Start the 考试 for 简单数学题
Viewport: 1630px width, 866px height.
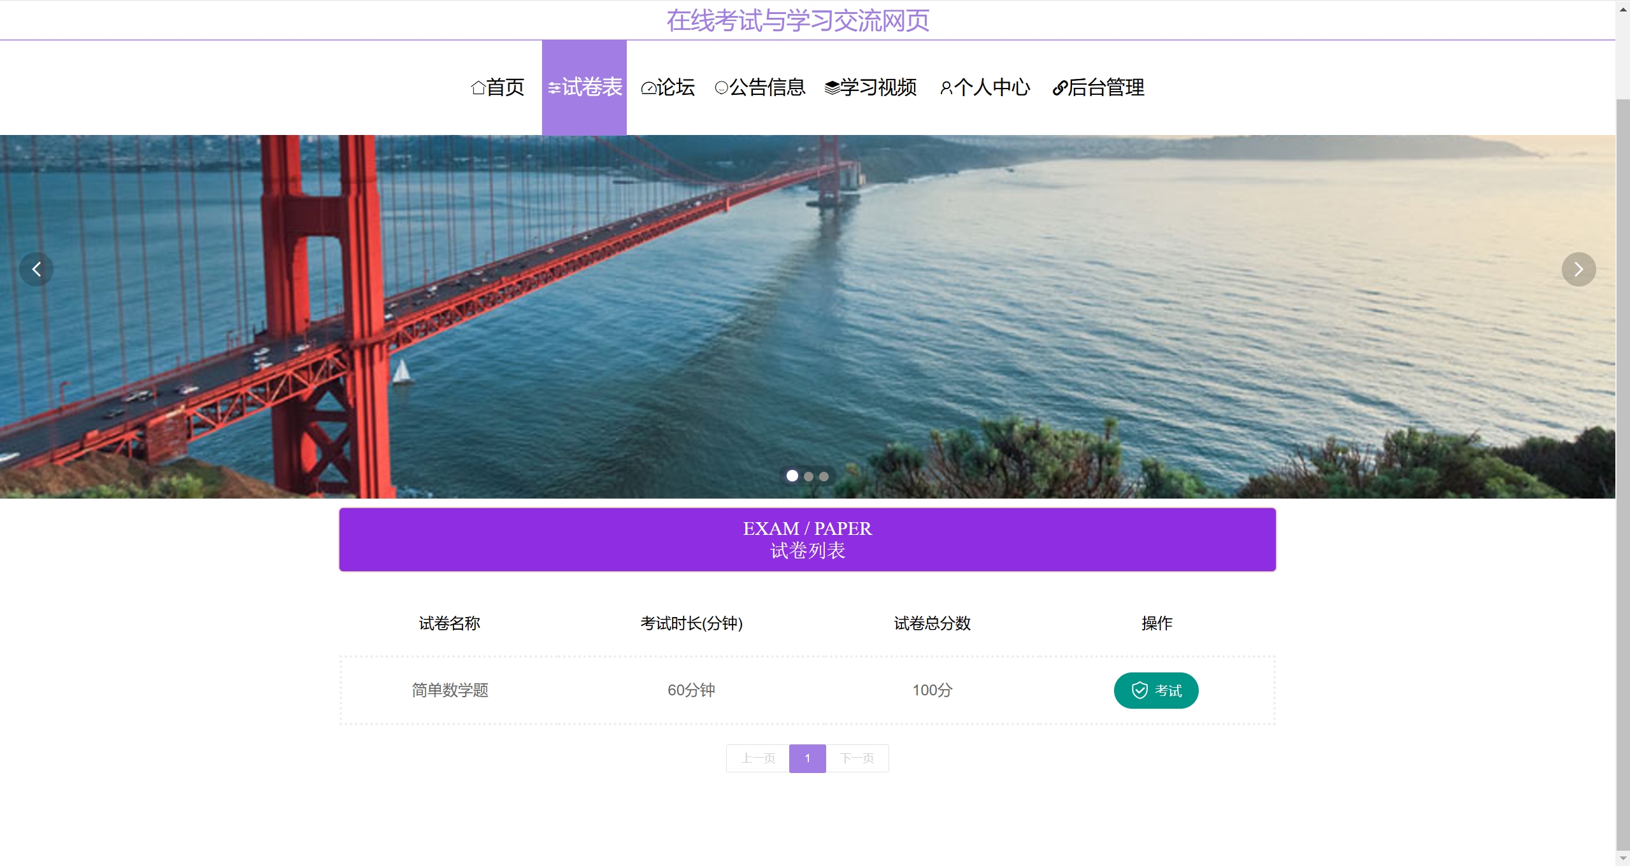point(1155,690)
